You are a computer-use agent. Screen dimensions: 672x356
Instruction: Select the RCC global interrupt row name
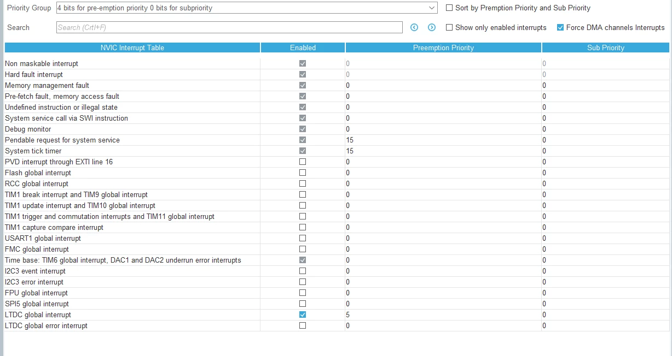(37, 183)
